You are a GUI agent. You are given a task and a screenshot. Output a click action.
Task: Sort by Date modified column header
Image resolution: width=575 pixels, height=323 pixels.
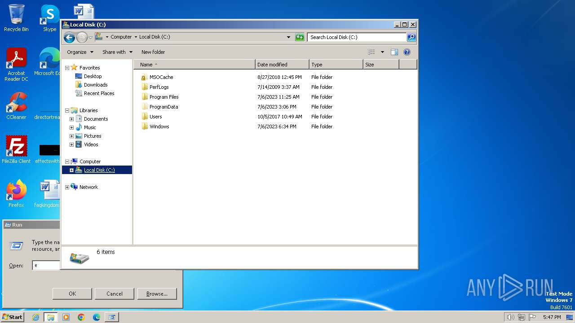pos(282,65)
